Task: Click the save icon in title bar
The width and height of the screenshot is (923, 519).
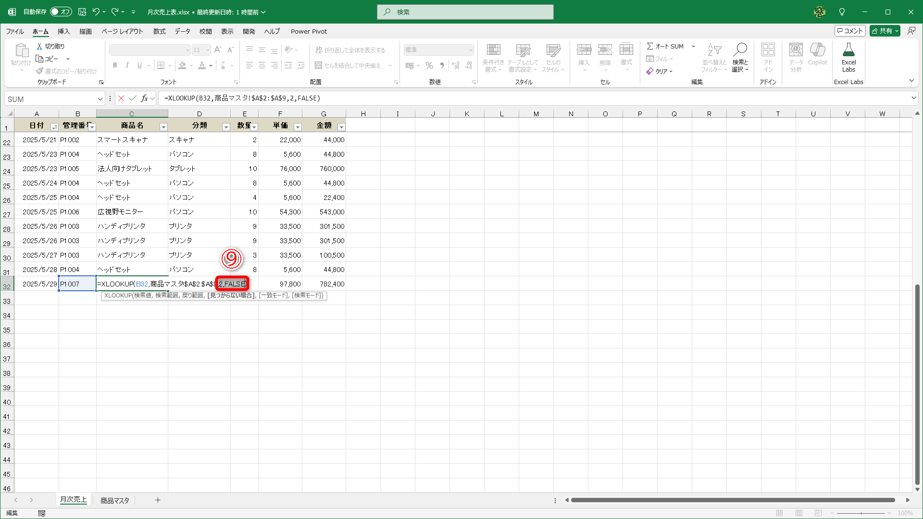Action: (82, 12)
